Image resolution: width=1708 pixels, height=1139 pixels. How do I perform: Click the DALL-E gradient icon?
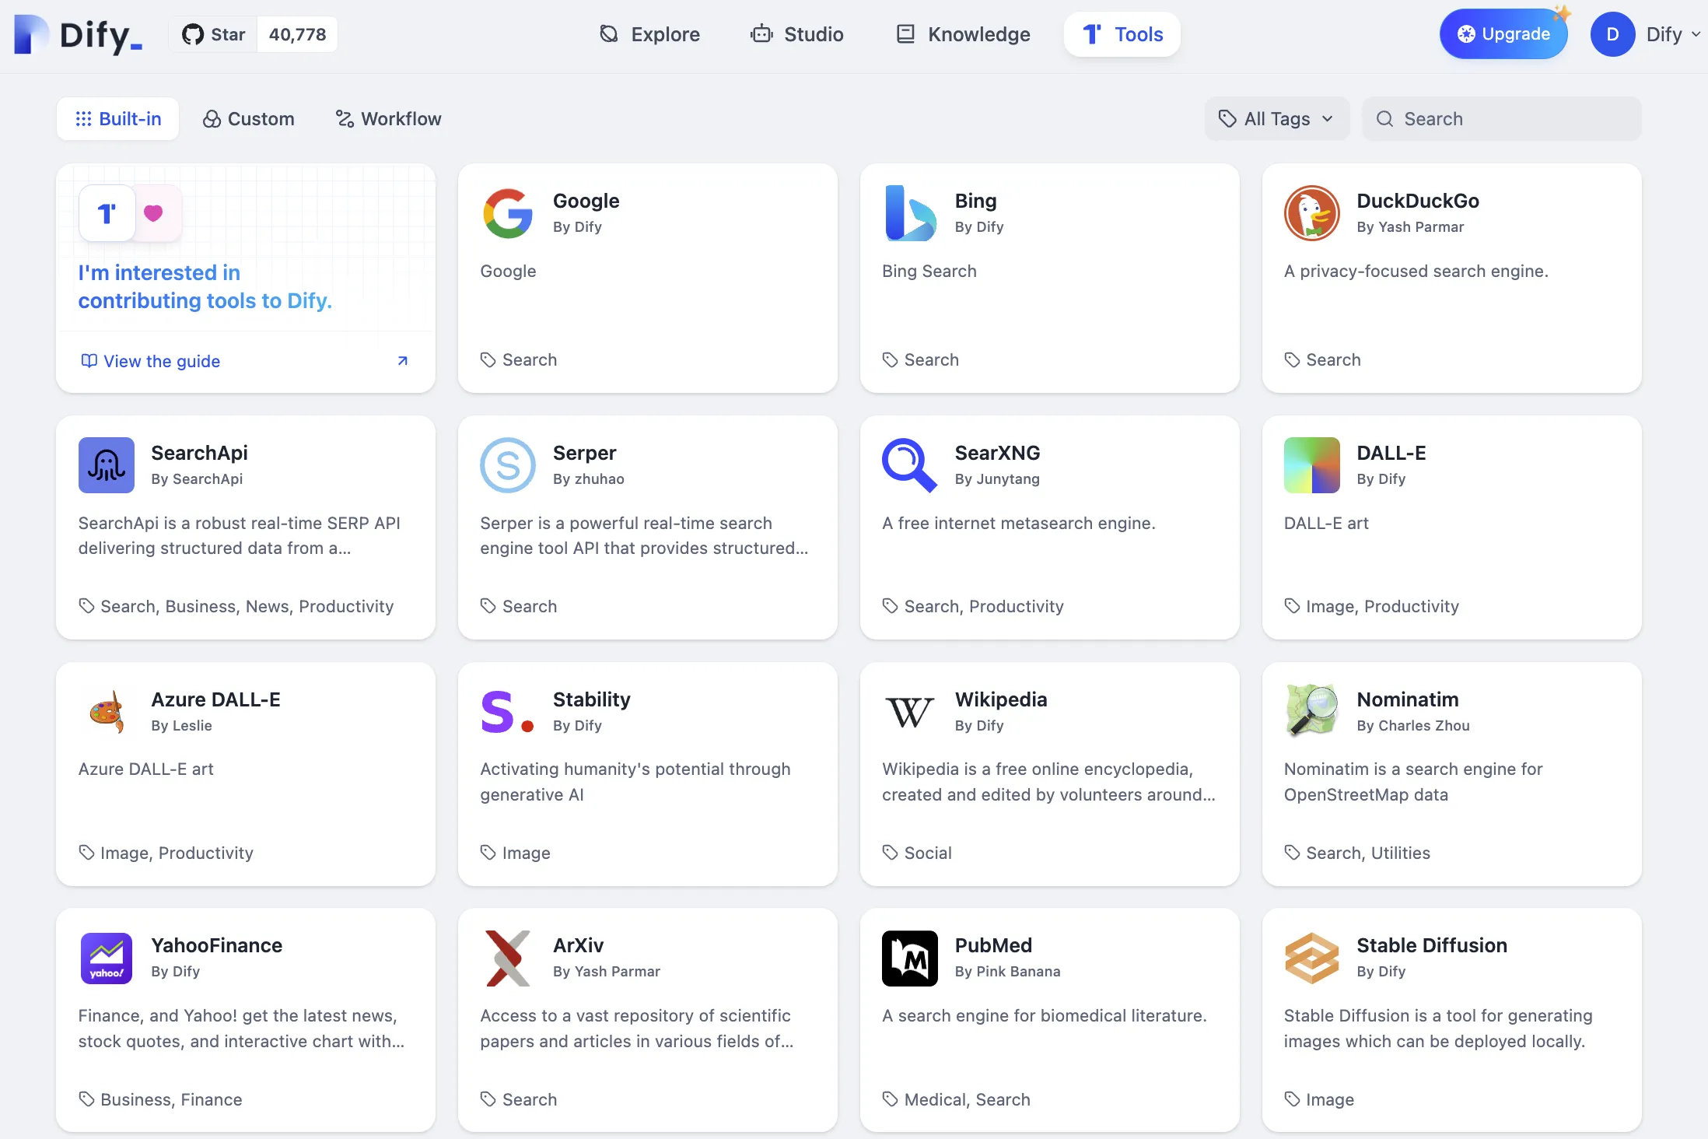coord(1311,465)
